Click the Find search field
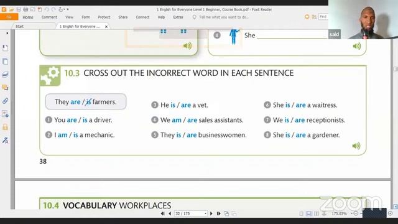Viewport: 398px width, 224px height. tap(323, 17)
